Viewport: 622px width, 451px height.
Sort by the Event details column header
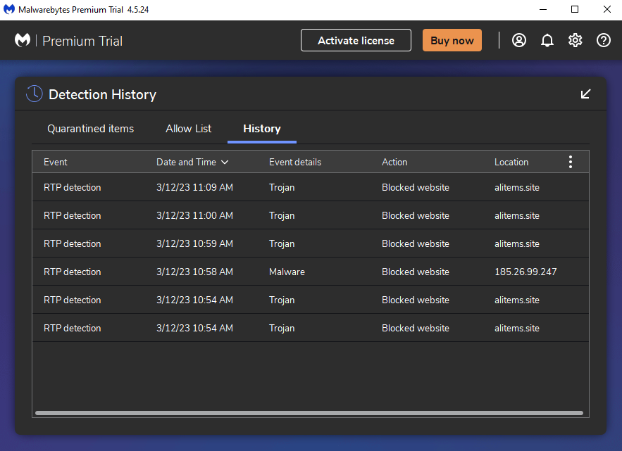tap(295, 162)
